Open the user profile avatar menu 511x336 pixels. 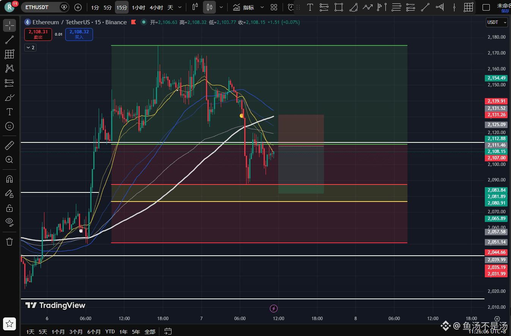coord(10,7)
